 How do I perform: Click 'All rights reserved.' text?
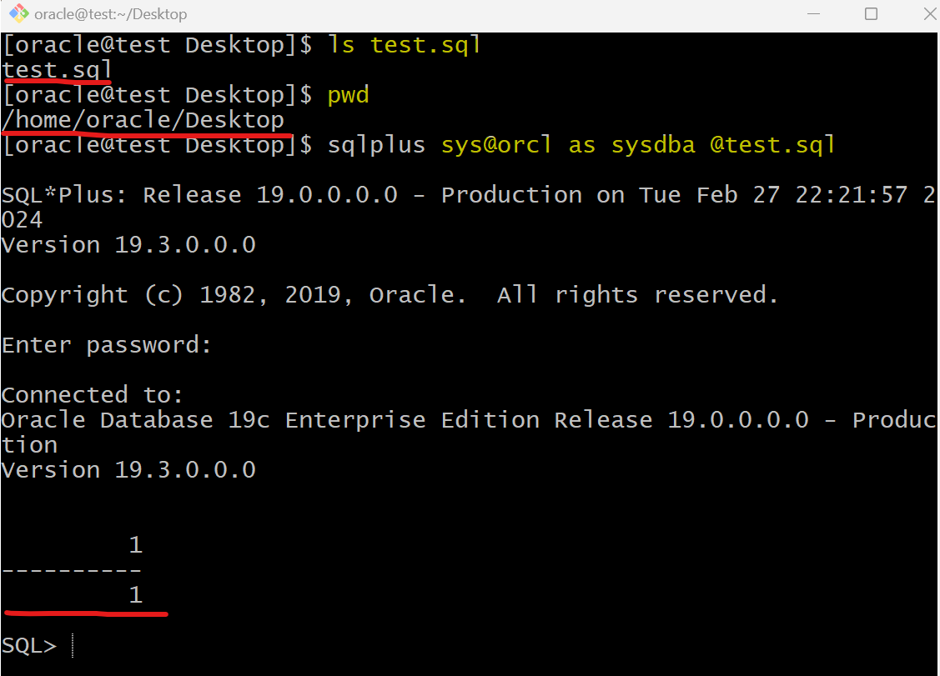[x=637, y=295]
